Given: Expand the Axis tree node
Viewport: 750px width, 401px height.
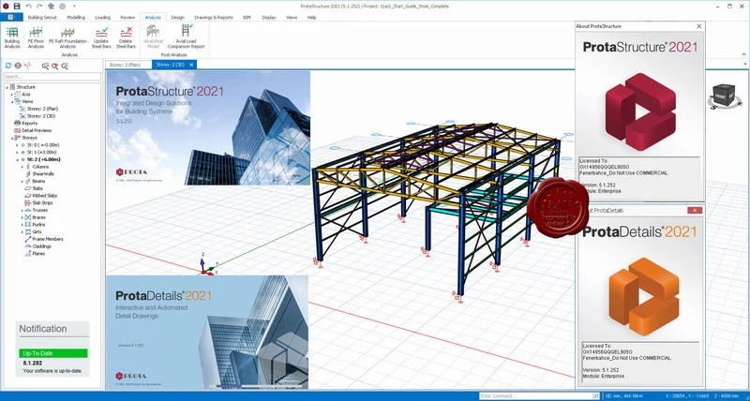Looking at the screenshot, I should click(x=12, y=94).
